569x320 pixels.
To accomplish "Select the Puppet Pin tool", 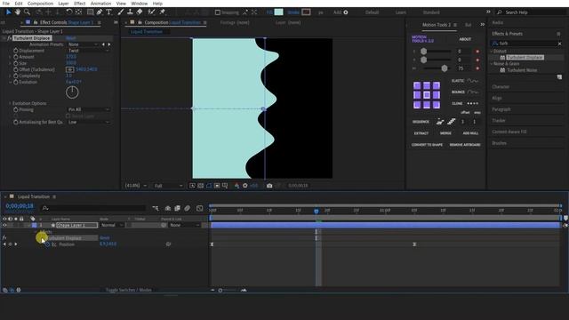I will (x=162, y=12).
